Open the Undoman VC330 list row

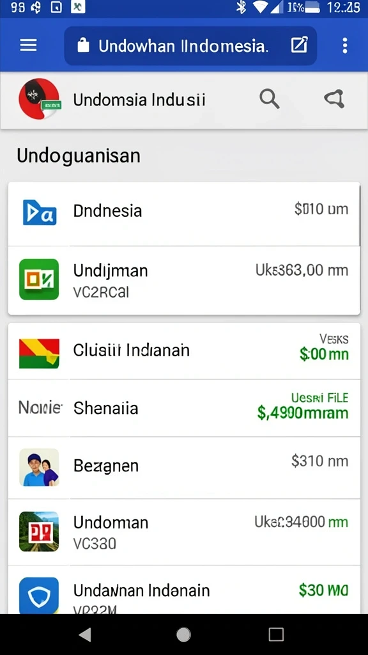[x=184, y=532]
